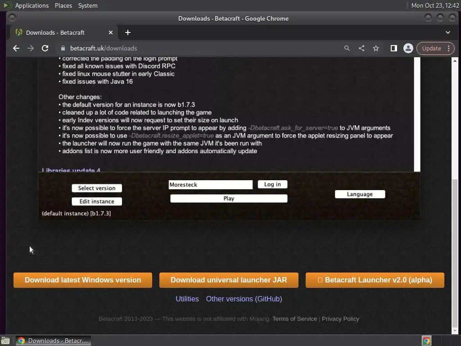The height and width of the screenshot is (346, 461).
Task: View site info via the lock icon
Action: pyautogui.click(x=63, y=48)
